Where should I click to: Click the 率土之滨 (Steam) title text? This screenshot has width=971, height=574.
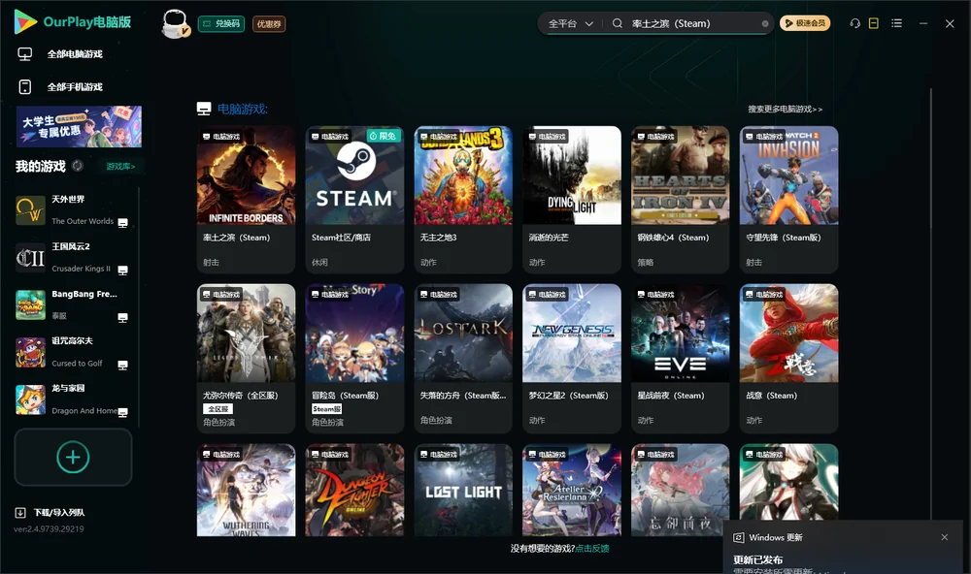(237, 238)
